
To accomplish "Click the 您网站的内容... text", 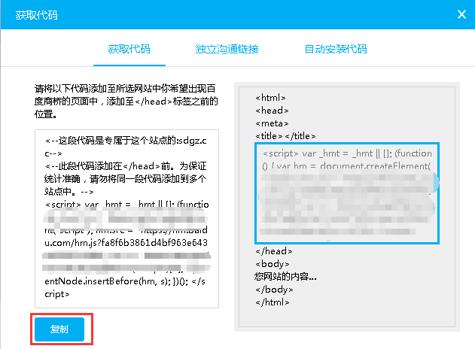I will [285, 277].
